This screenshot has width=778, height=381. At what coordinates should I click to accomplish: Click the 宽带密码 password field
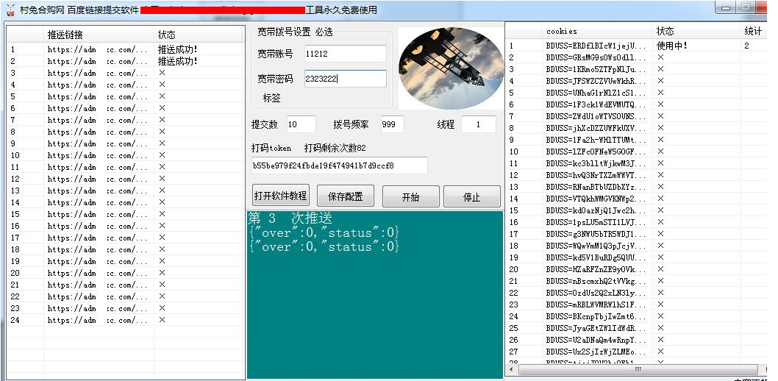coord(343,79)
